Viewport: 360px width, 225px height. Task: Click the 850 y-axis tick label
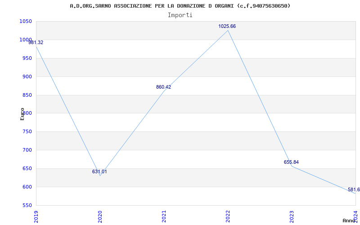coord(27,95)
